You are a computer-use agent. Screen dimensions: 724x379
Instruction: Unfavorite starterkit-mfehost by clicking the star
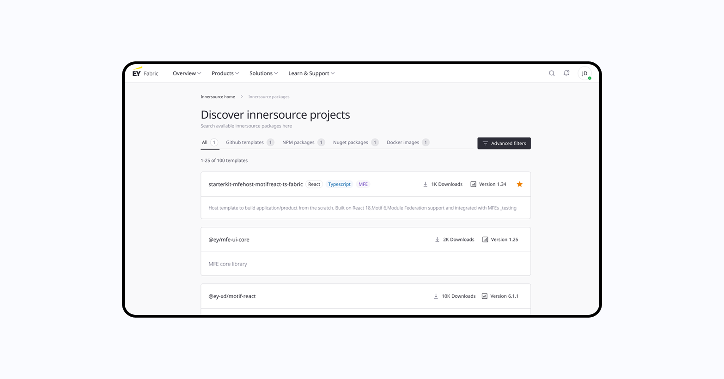pyautogui.click(x=519, y=184)
